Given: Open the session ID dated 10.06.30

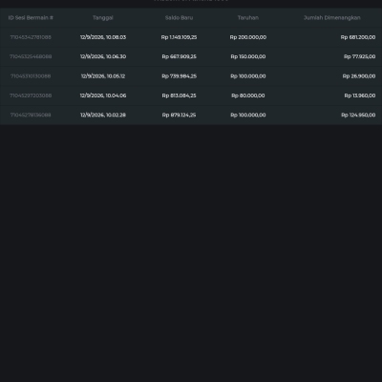Looking at the screenshot, I should tap(31, 56).
